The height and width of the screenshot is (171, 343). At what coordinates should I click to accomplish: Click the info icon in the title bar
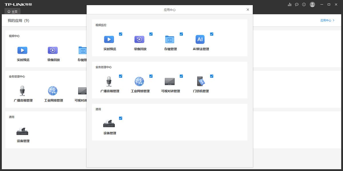304,4
